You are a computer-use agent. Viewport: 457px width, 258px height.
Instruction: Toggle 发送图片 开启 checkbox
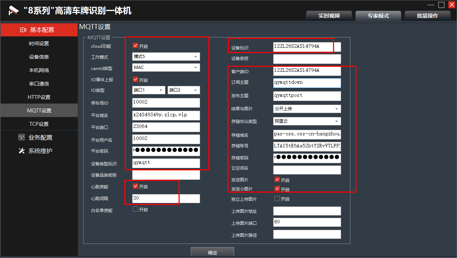[x=277, y=180]
